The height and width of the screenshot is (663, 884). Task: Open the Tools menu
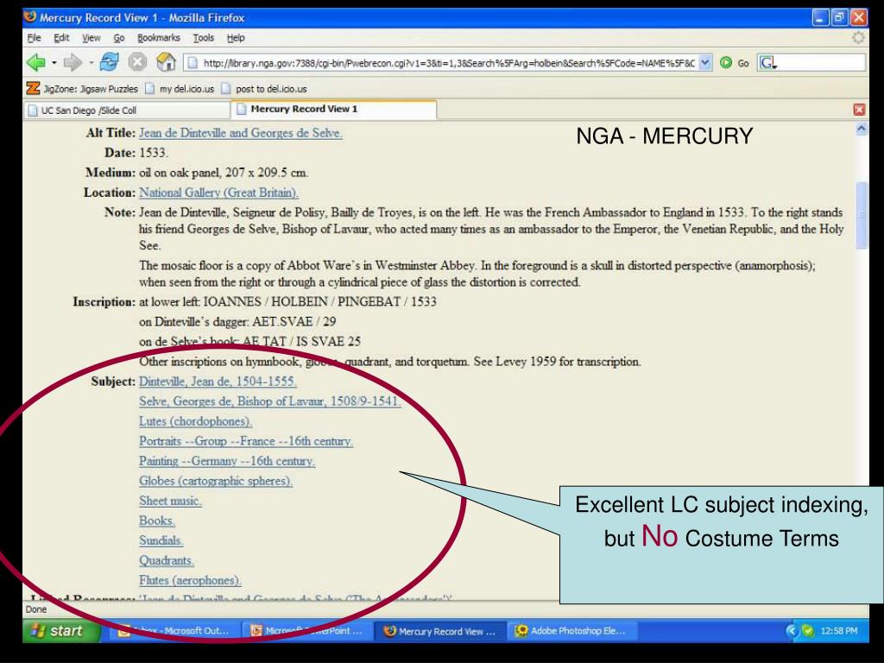click(204, 38)
